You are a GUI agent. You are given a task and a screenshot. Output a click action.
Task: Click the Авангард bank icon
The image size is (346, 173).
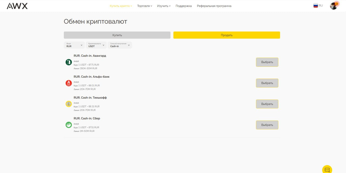tap(69, 62)
